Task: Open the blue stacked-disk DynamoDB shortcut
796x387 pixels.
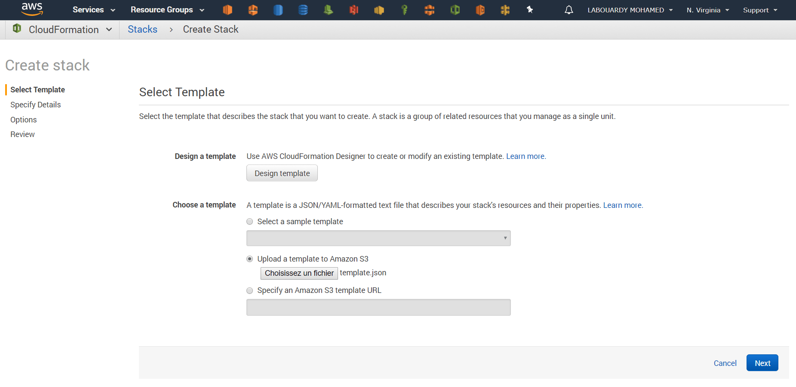Action: pyautogui.click(x=303, y=10)
